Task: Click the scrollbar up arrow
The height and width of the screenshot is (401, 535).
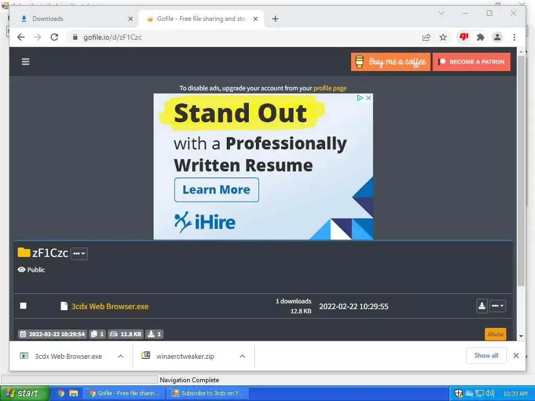Action: (521, 52)
